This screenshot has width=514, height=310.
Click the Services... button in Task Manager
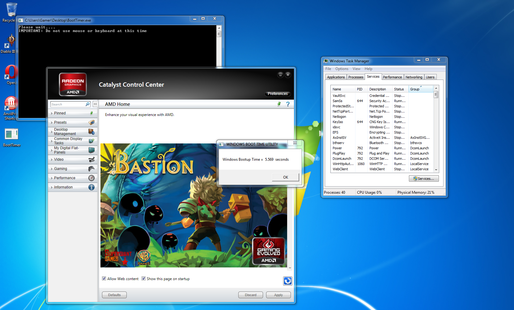pos(424,179)
